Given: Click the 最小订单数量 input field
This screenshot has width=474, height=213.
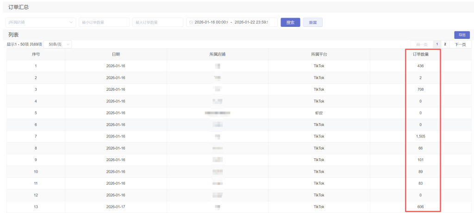Looking at the screenshot, I should (x=104, y=22).
